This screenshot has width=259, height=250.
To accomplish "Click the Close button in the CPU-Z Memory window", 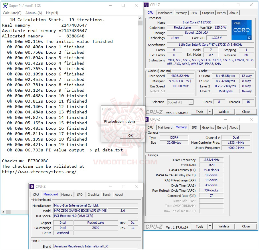I will tap(246, 226).
